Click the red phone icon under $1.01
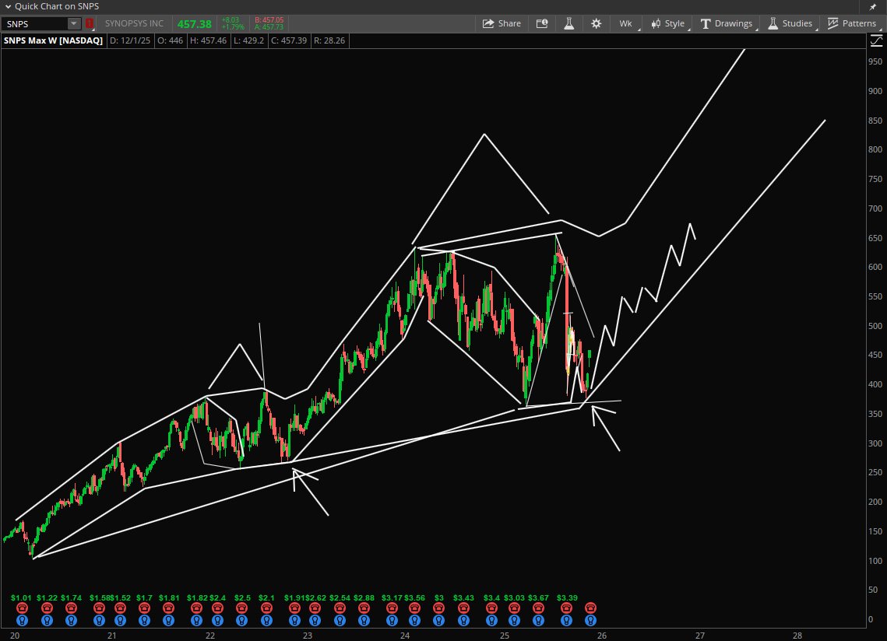 (x=22, y=608)
